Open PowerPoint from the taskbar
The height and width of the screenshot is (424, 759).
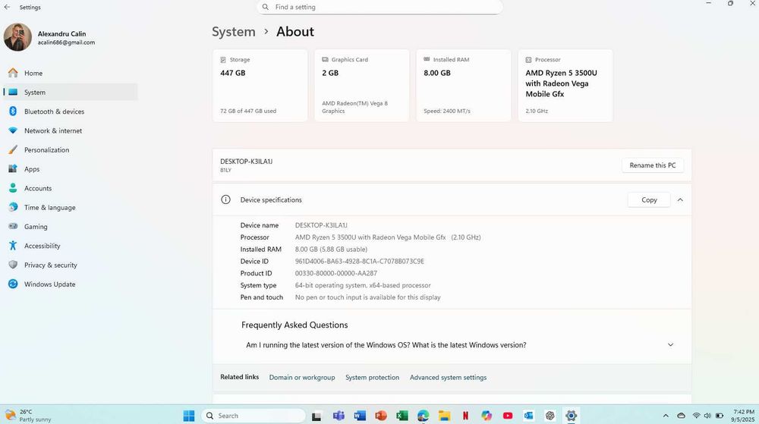point(381,416)
